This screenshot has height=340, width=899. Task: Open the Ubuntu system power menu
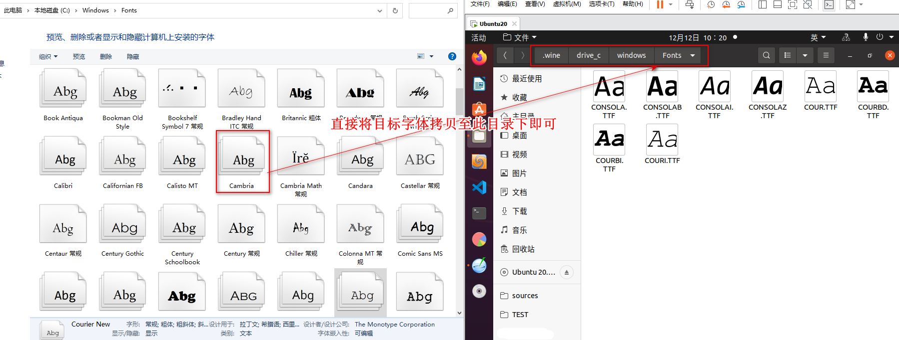click(885, 37)
